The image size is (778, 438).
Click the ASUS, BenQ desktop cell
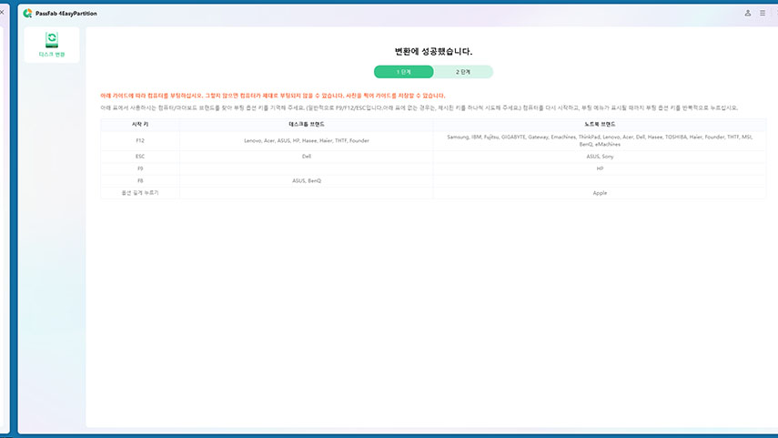pyautogui.click(x=307, y=180)
